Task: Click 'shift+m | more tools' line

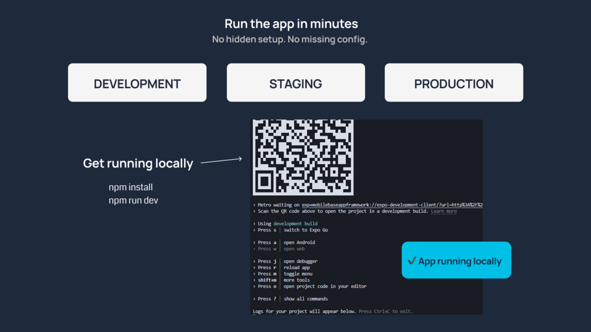Action: (282, 280)
